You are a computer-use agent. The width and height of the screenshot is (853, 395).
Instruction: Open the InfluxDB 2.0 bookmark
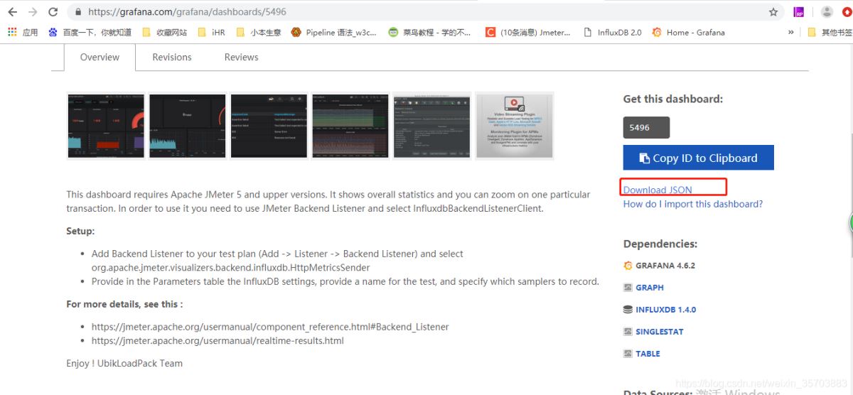coord(612,32)
